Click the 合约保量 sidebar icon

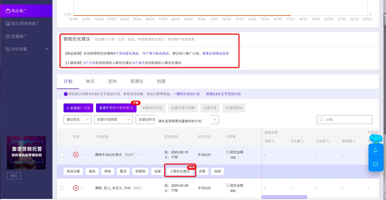click(8, 49)
